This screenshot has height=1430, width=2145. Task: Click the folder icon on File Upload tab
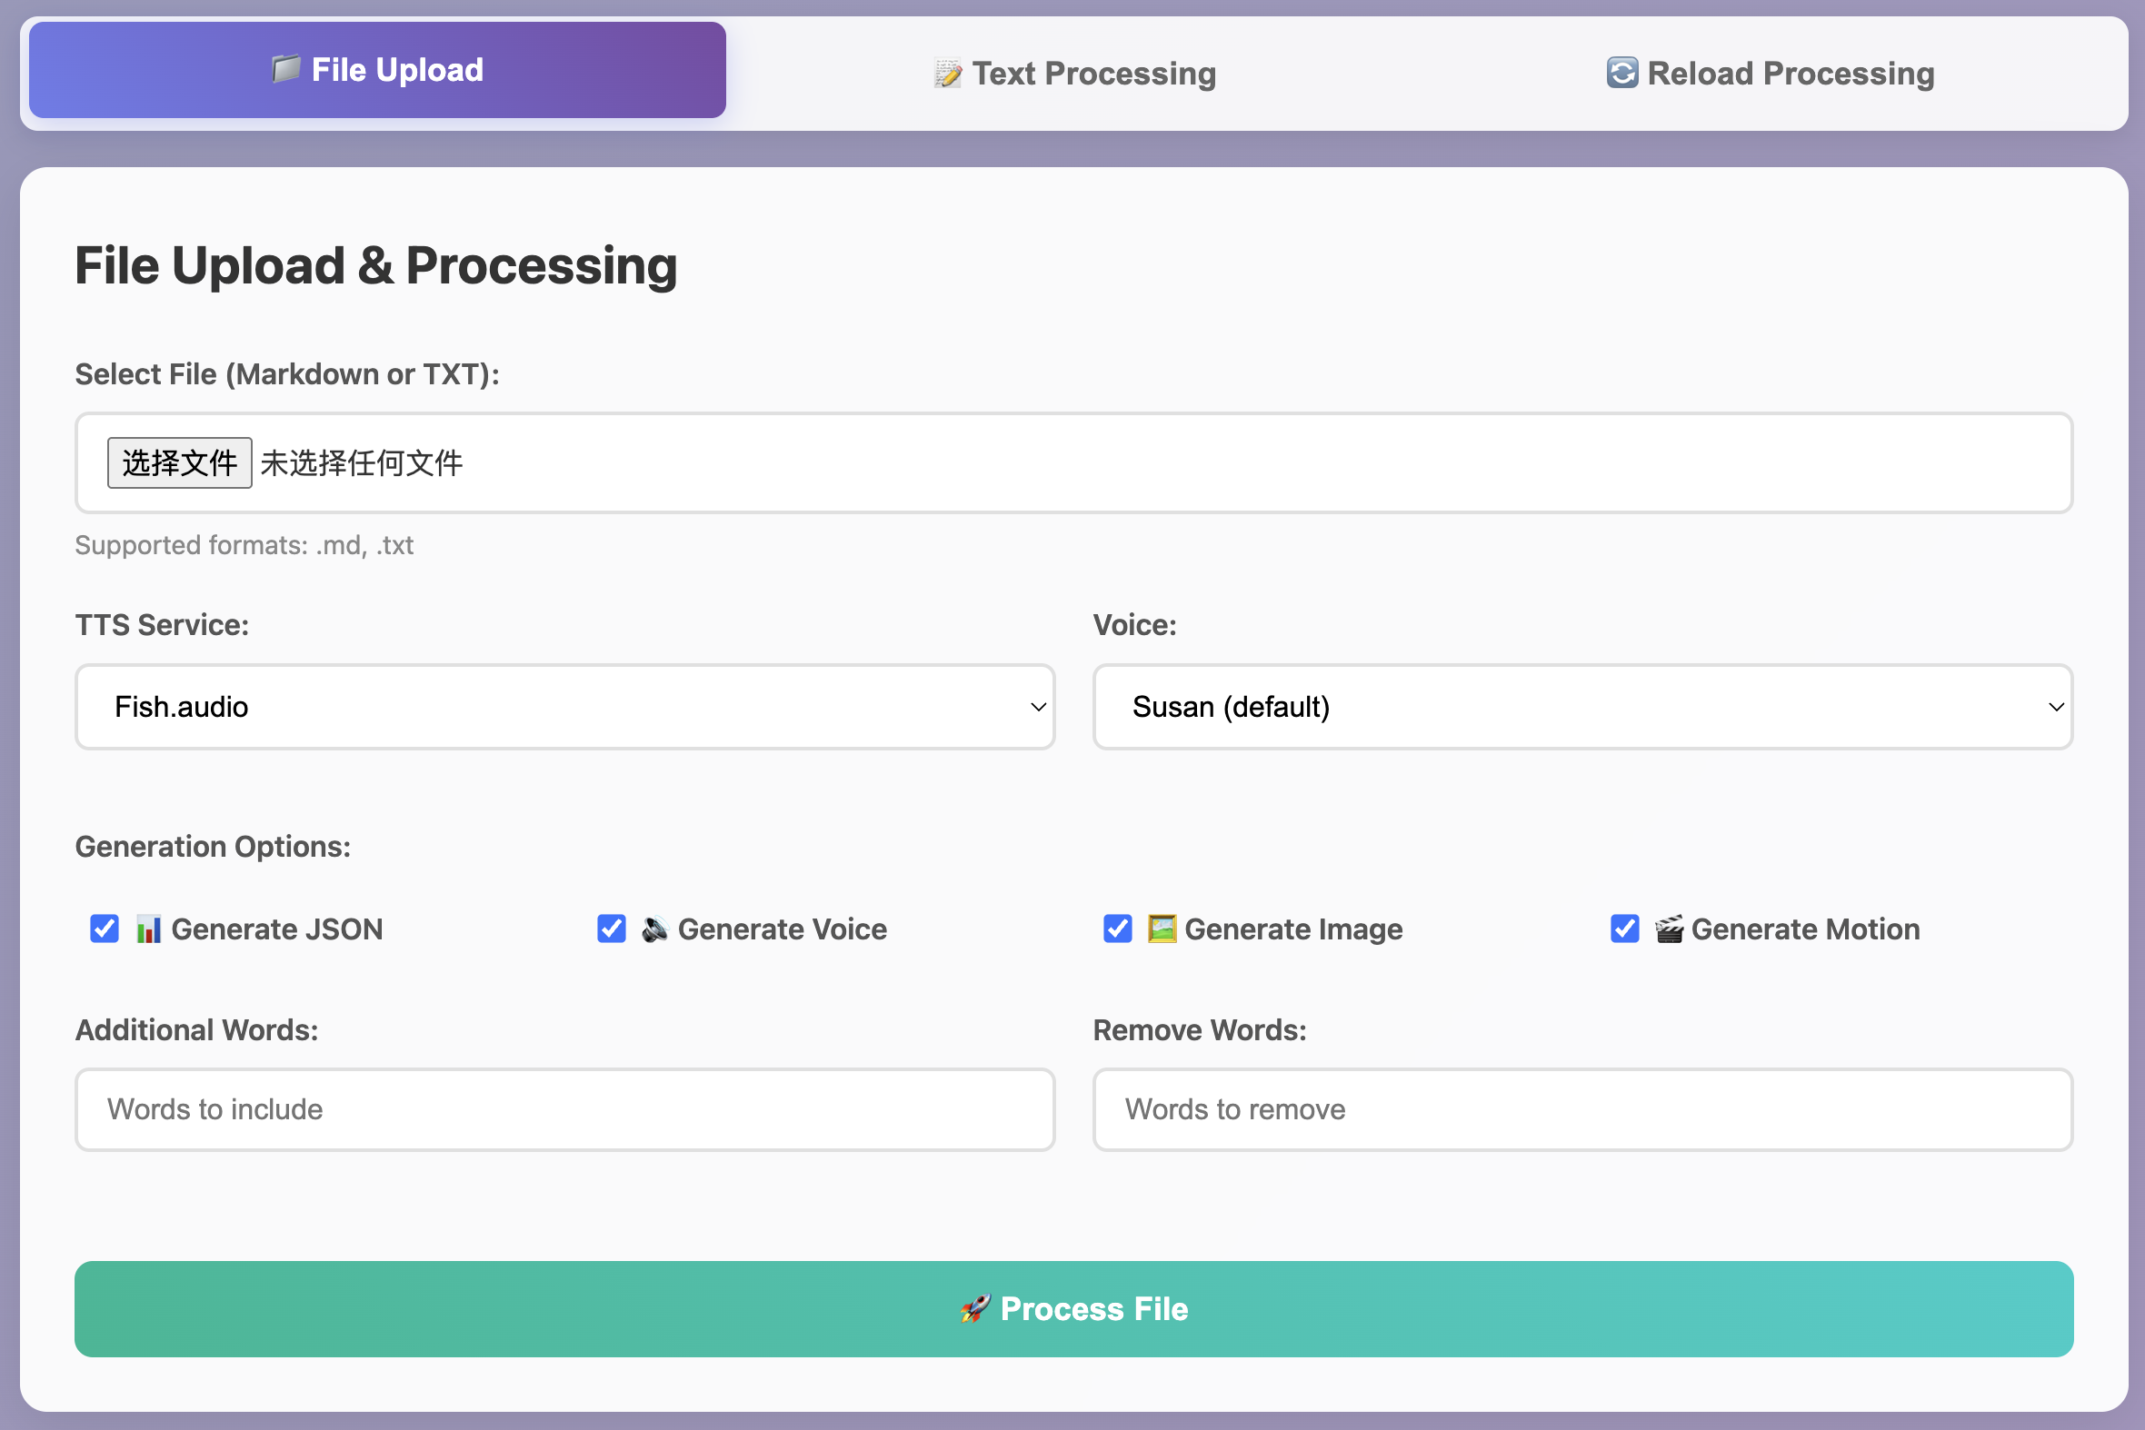285,69
